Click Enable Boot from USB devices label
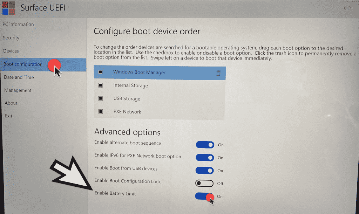This screenshot has width=359, height=214. 126,168
